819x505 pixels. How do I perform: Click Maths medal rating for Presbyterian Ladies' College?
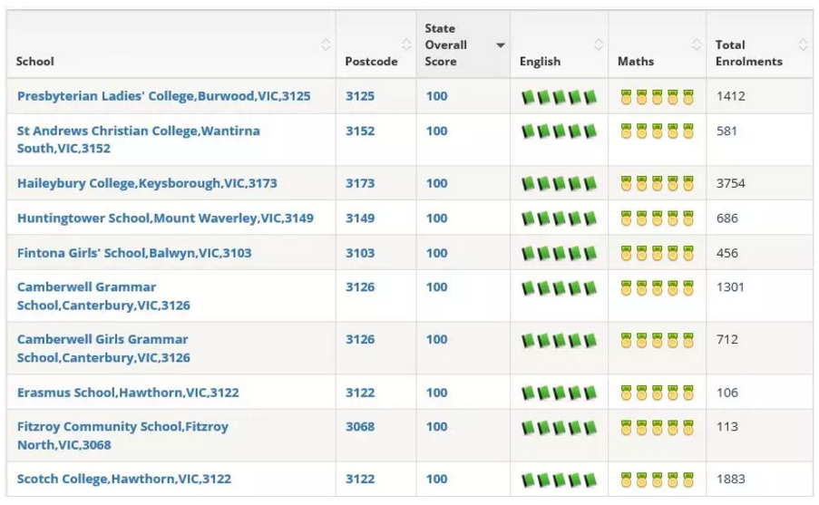[657, 97]
